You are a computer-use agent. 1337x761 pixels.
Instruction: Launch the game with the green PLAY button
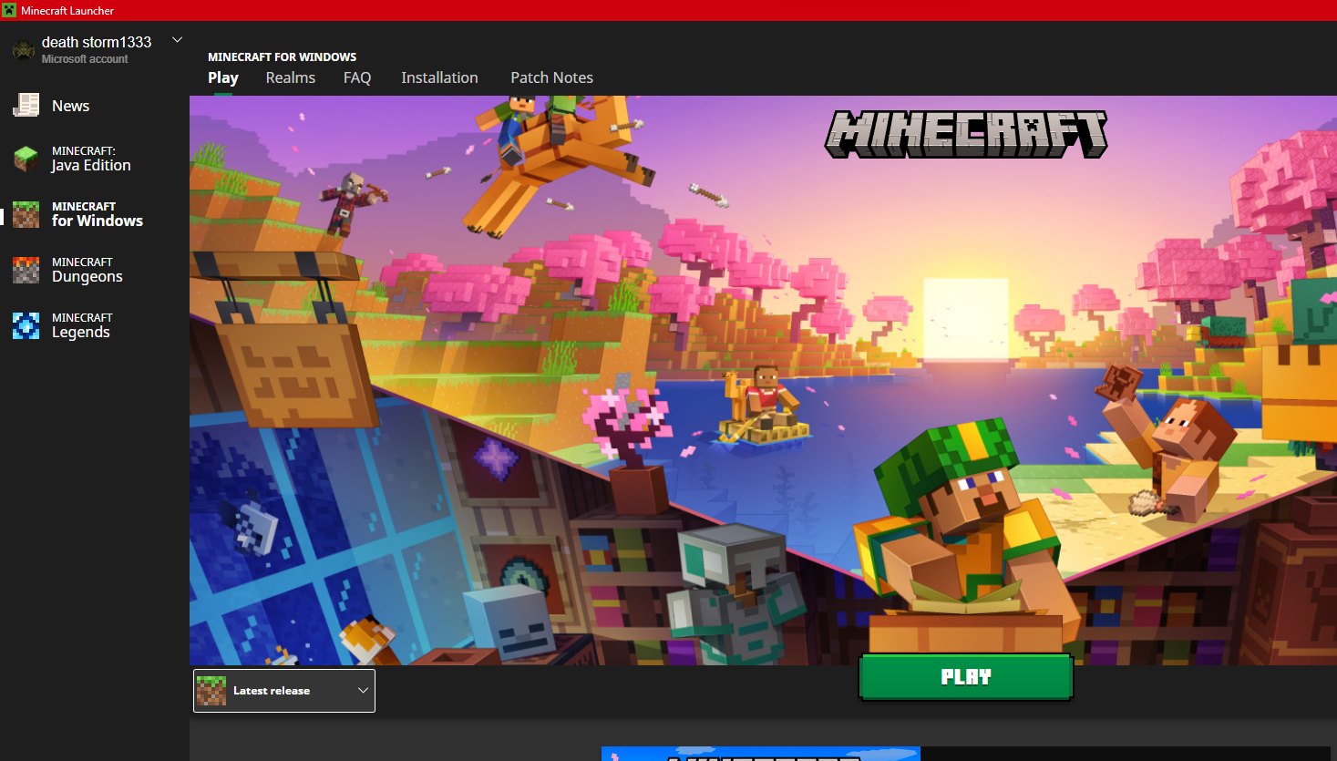tap(966, 677)
